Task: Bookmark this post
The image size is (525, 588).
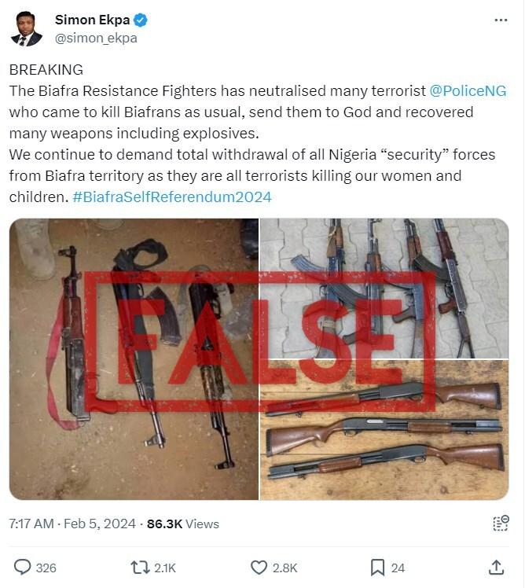Action: tap(377, 567)
